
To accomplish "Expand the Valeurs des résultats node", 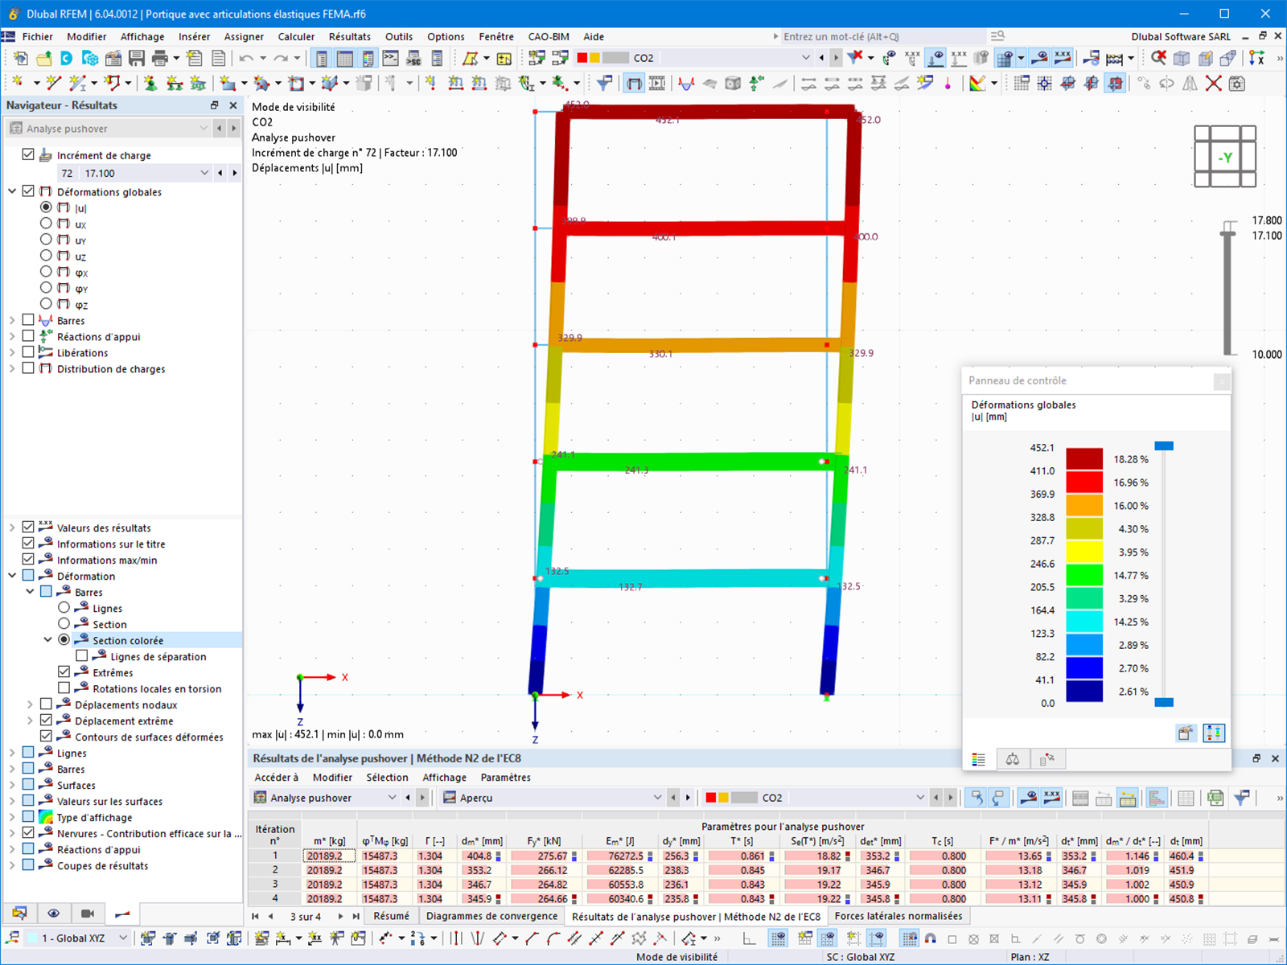I will click(x=12, y=528).
